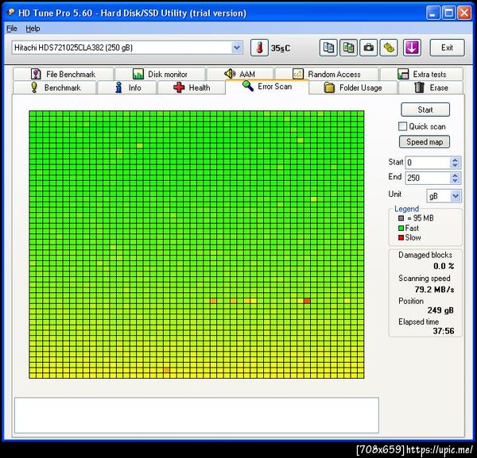Increase the End value with up arrow
Image resolution: width=477 pixels, height=458 pixels.
click(455, 175)
